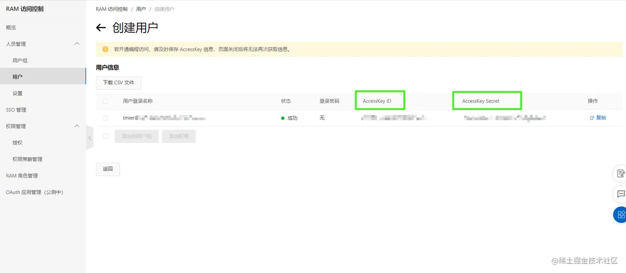Click the 复制 link in the 操作 column
Image resolution: width=626 pixels, height=273 pixels.
coord(601,118)
